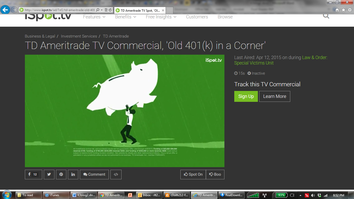Toggle compatibility view icon in address bar
This screenshot has width=354, height=199.
[x=106, y=10]
